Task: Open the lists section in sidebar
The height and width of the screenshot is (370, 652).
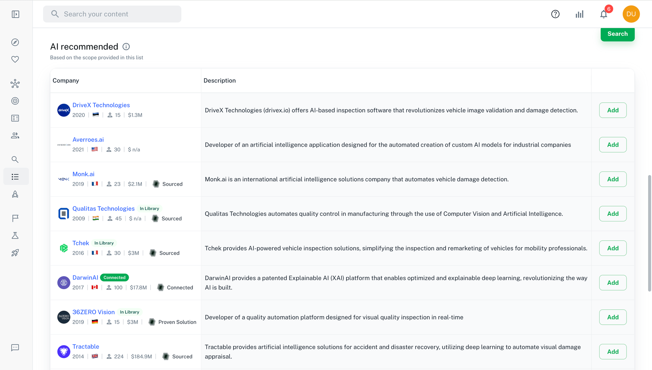Action: pyautogui.click(x=15, y=176)
